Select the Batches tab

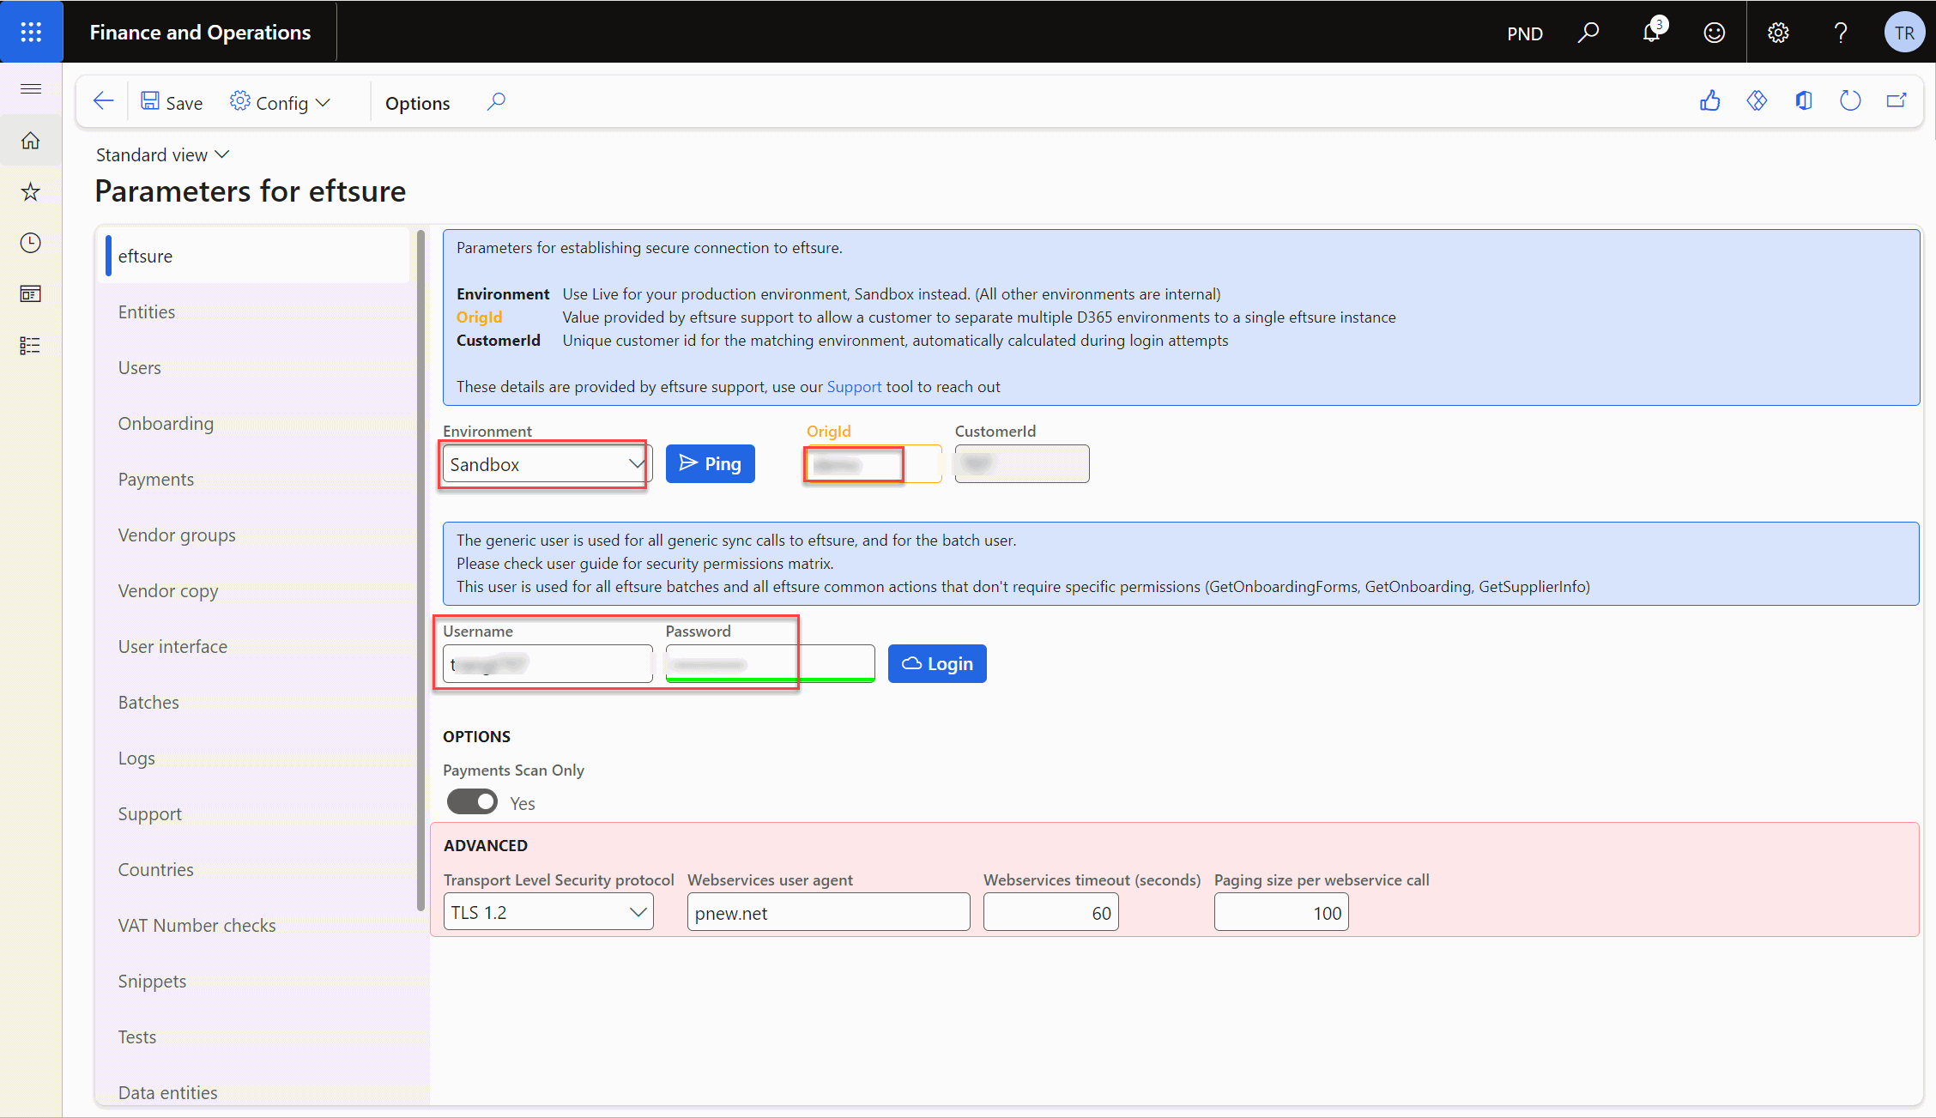pyautogui.click(x=256, y=702)
